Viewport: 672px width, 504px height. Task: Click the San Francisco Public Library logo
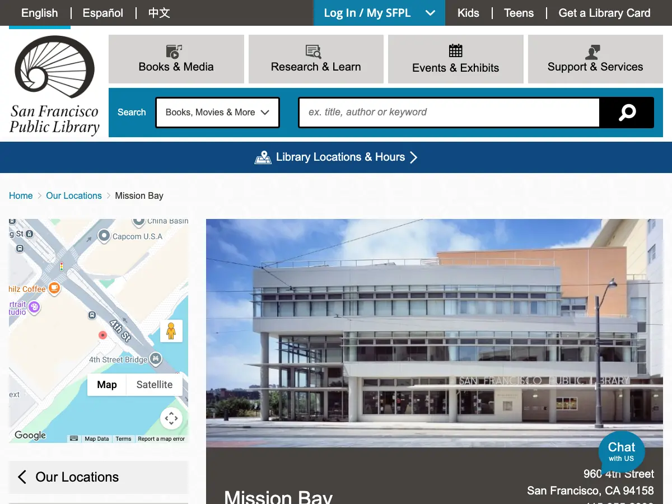[x=54, y=85]
